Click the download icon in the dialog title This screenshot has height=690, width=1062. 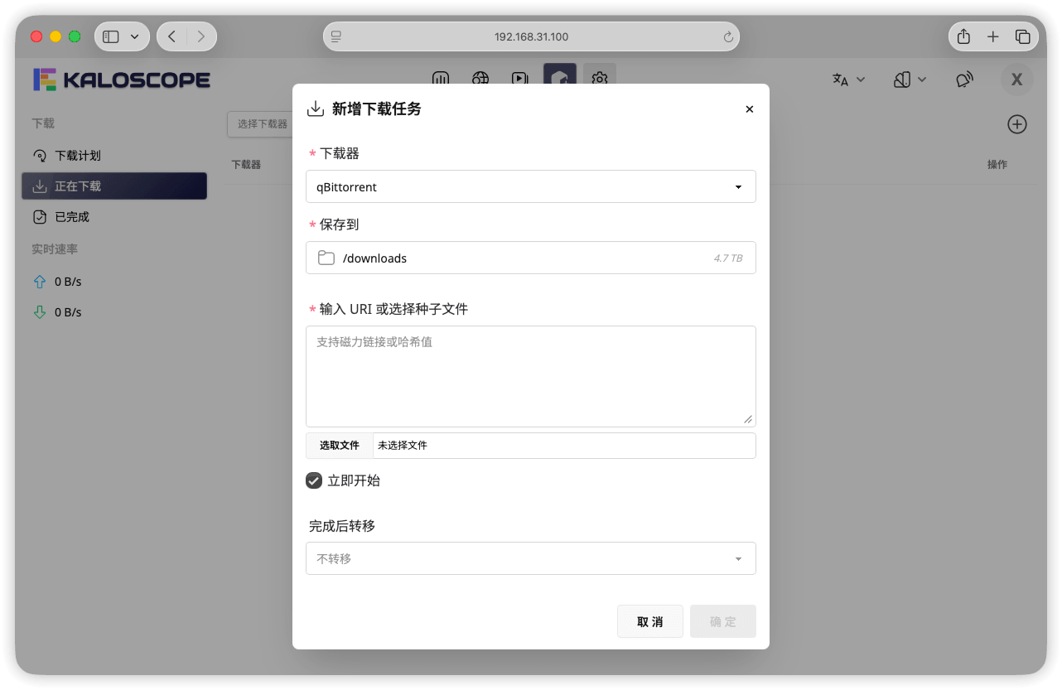pos(315,109)
